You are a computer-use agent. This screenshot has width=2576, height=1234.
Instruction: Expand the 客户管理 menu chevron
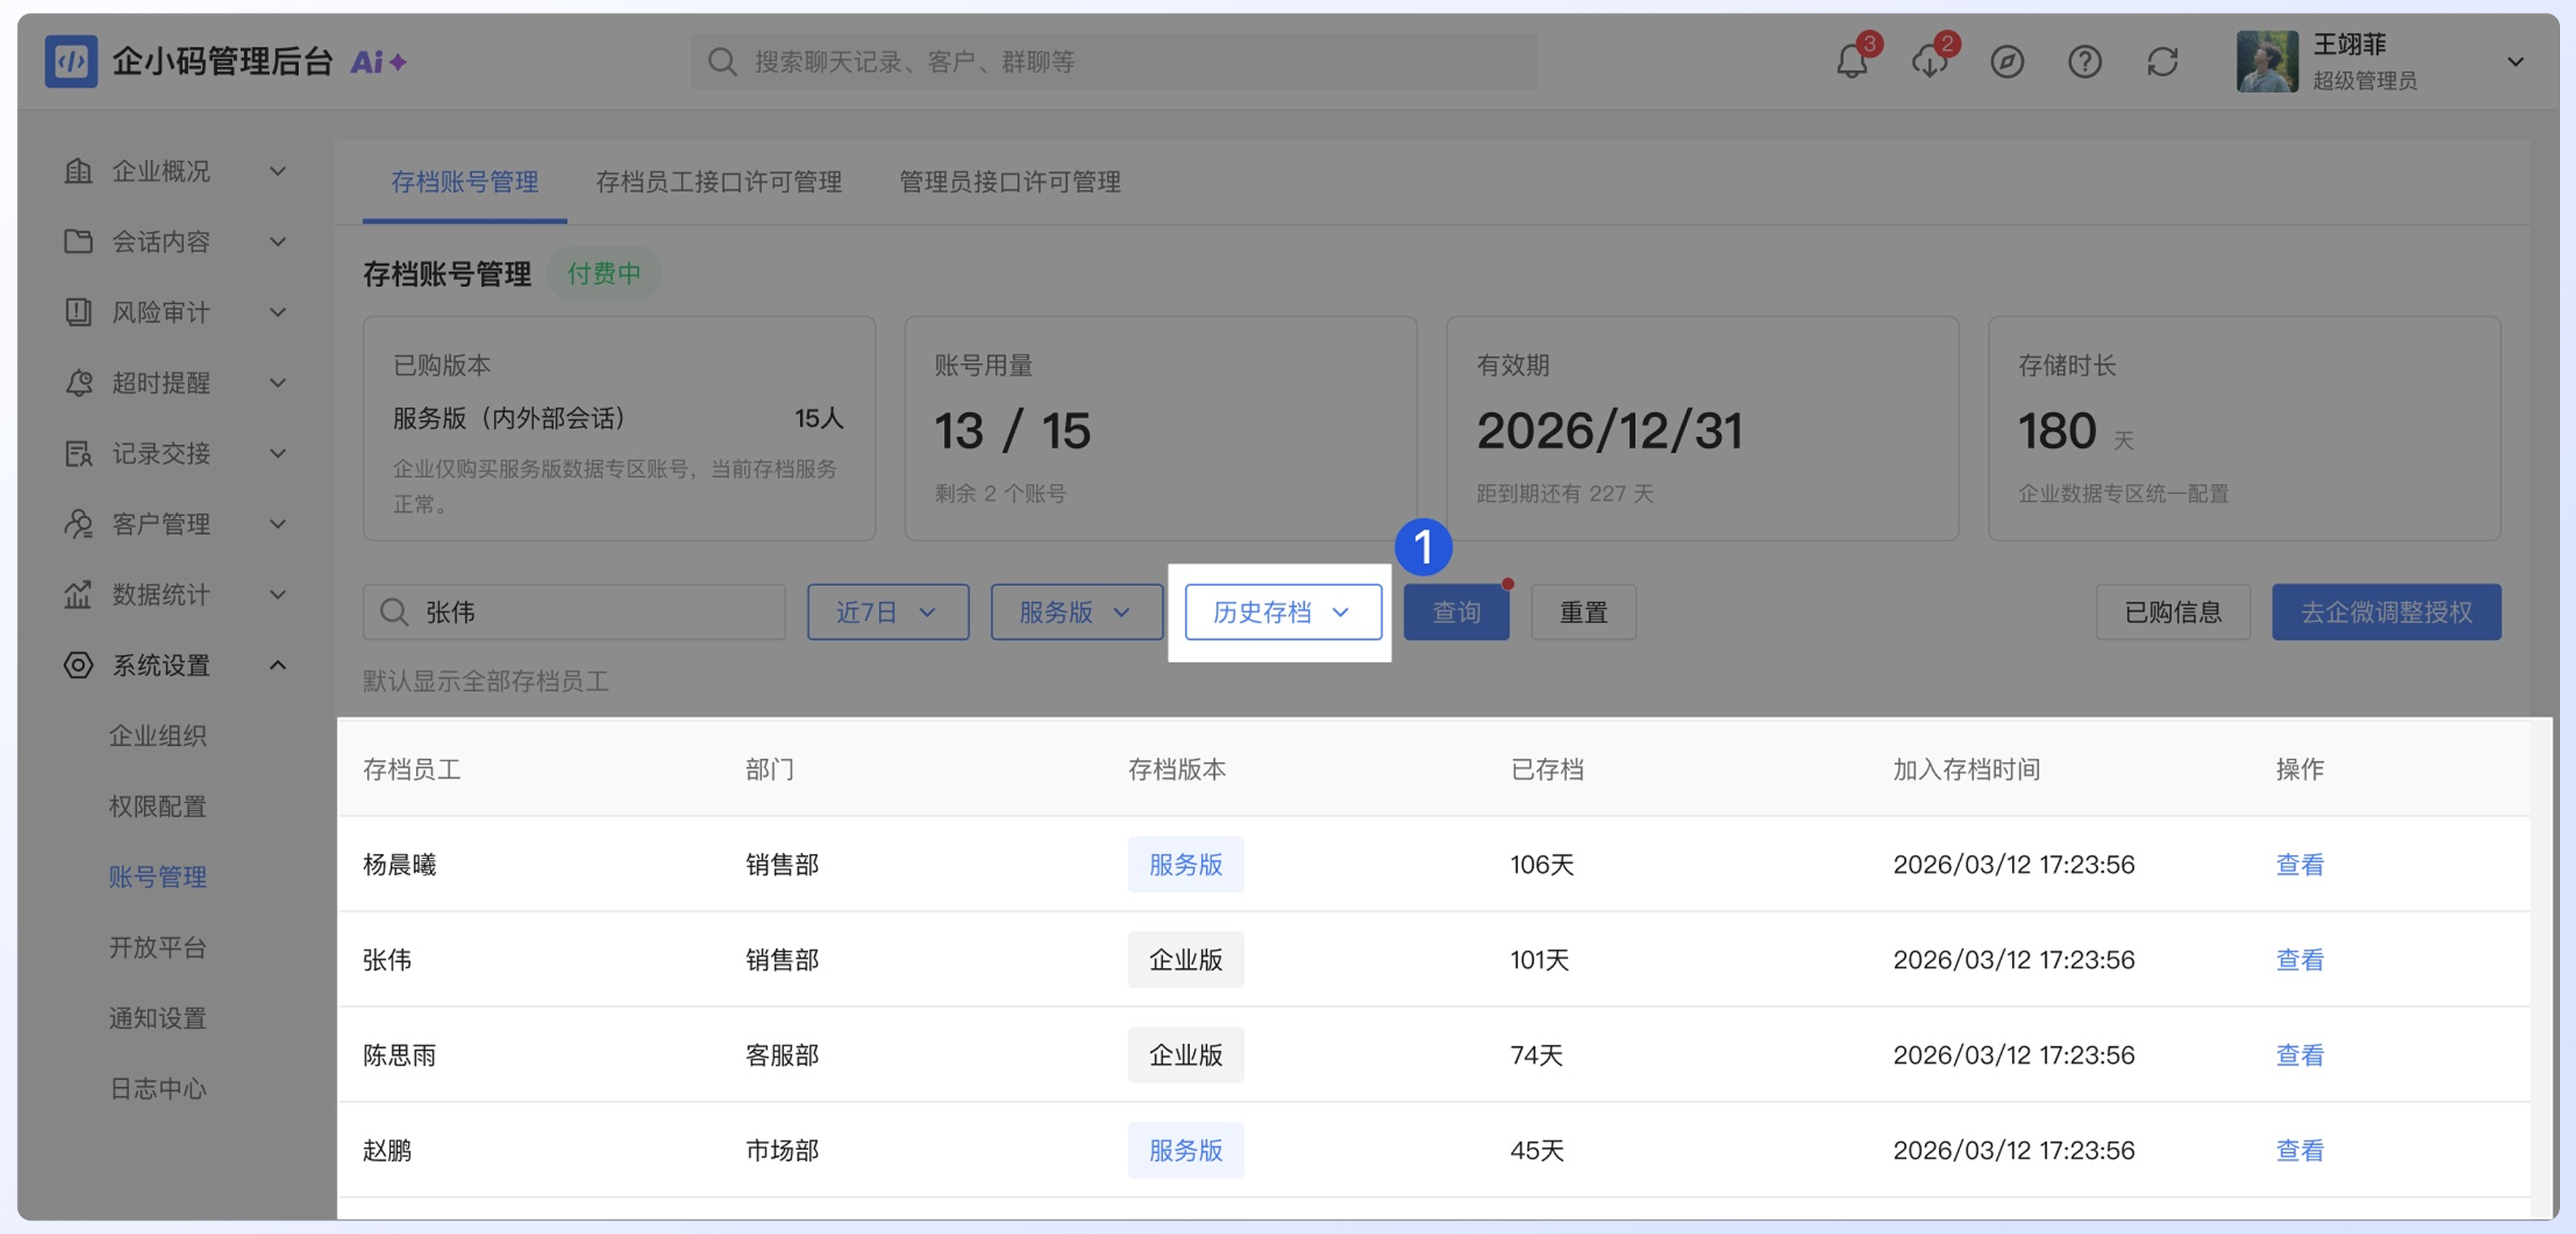278,523
